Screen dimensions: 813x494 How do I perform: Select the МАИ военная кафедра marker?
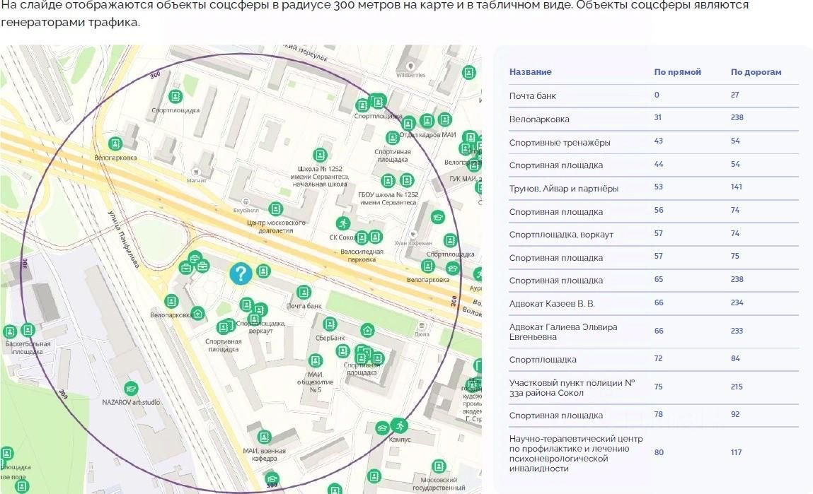(x=265, y=437)
